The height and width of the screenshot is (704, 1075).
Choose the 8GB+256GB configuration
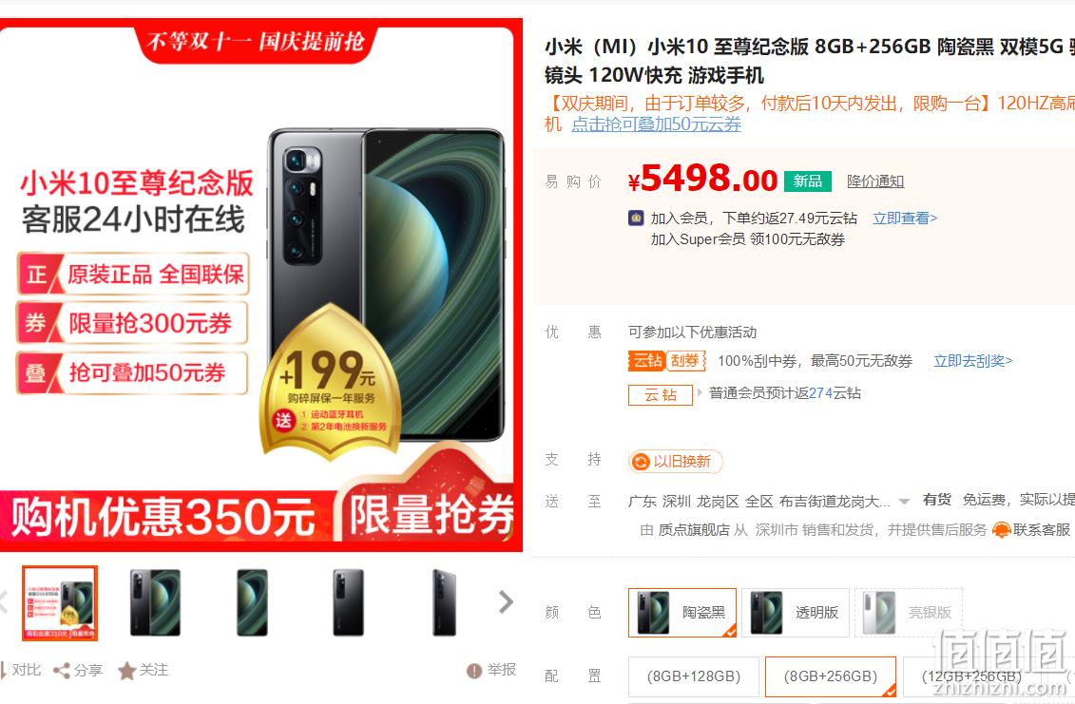tap(830, 676)
